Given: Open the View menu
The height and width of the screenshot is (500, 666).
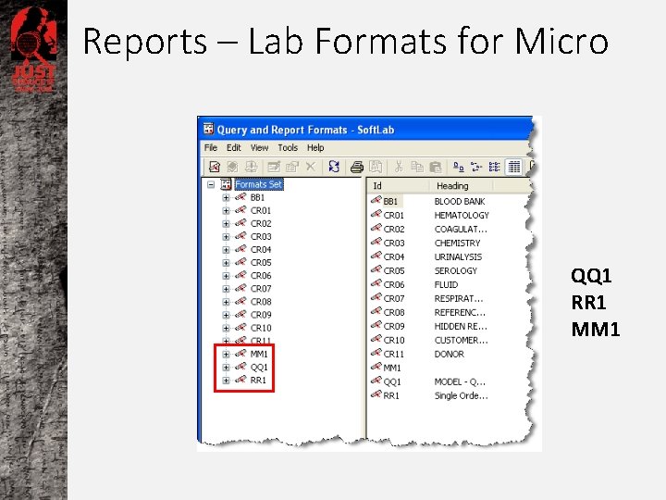Looking at the screenshot, I should coord(259,147).
